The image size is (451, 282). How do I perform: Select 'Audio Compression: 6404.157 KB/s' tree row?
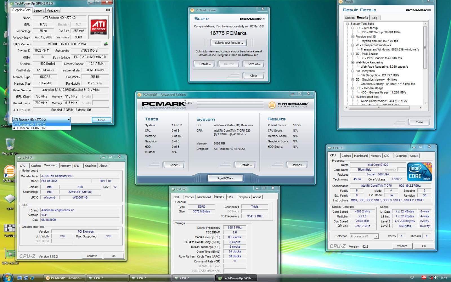coord(384,101)
